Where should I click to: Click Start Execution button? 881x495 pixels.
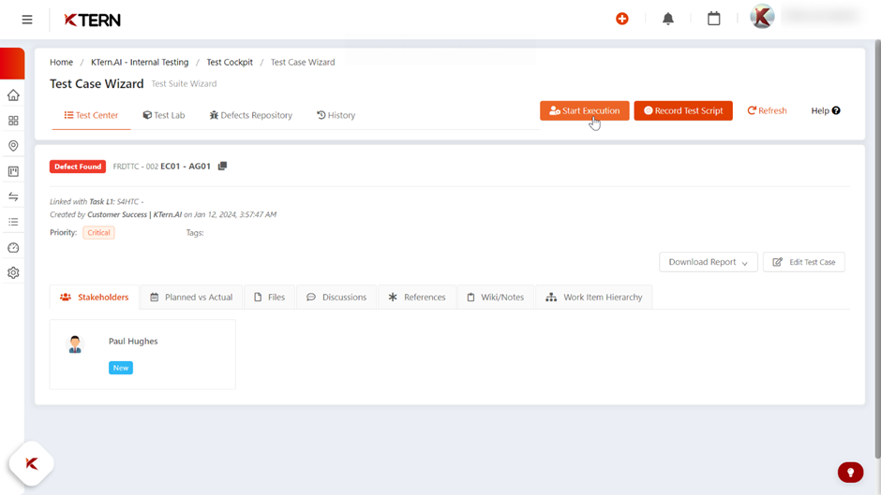tap(584, 110)
